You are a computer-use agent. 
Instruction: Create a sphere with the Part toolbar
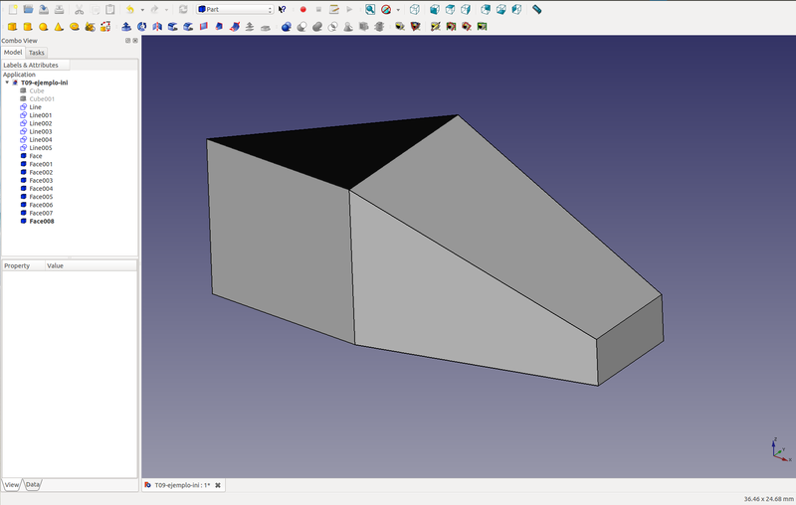click(44, 27)
